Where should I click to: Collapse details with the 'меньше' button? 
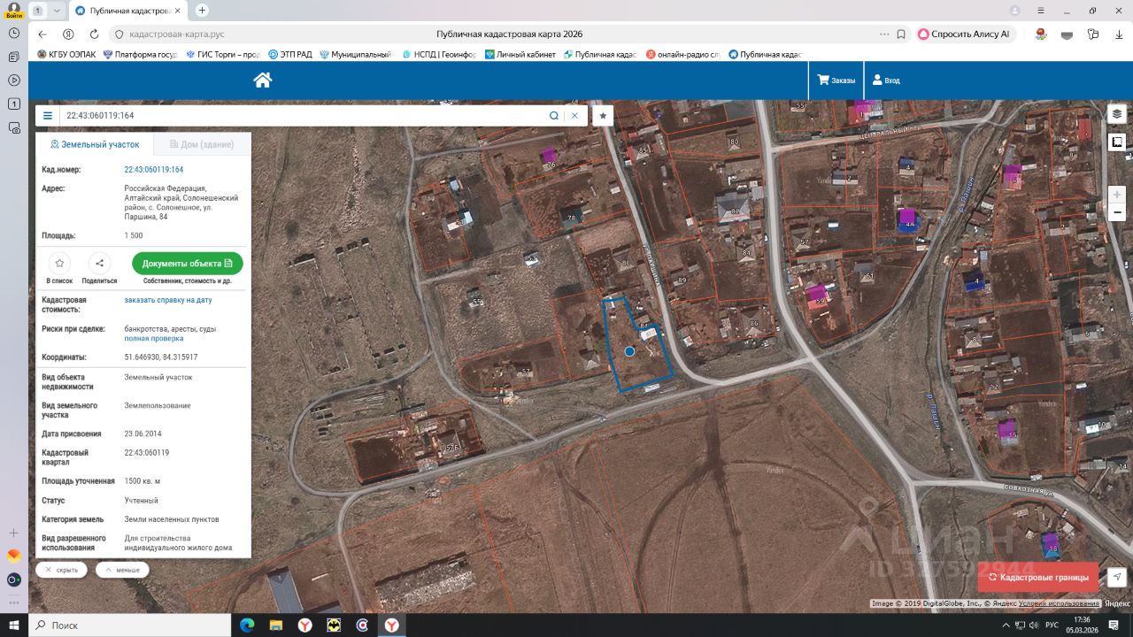(122, 570)
